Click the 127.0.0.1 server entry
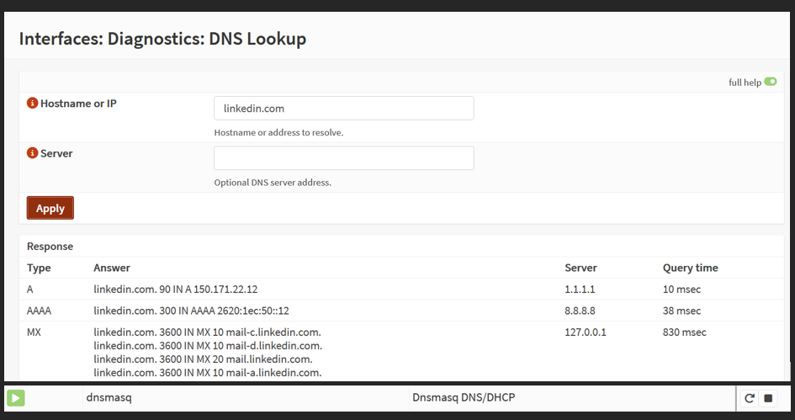795x420 pixels. click(x=586, y=332)
